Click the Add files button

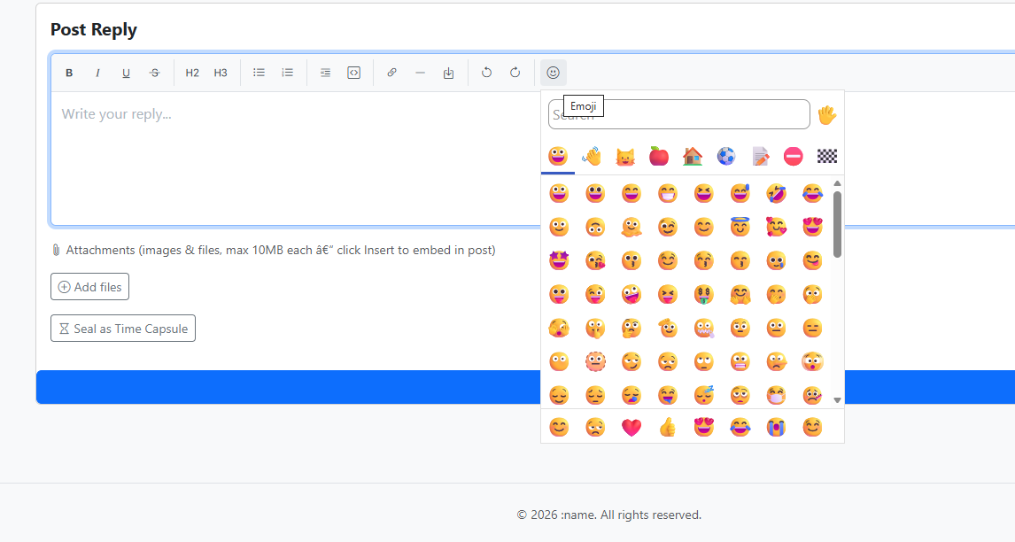click(x=90, y=287)
